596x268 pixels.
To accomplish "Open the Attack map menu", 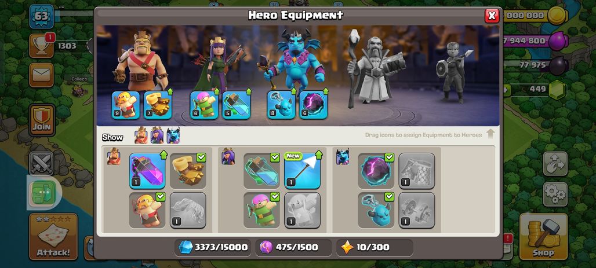I will tap(53, 237).
